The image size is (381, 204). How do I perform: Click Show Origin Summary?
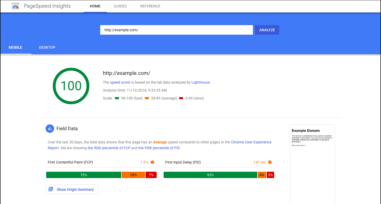pyautogui.click(x=75, y=189)
